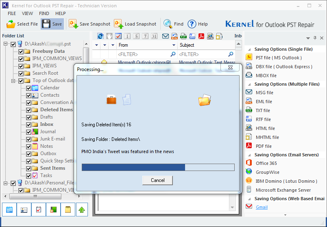Screen dimensions: 327x227
Task: Uncheck the Freebusy Data folder checkbox
Action: tap(21, 52)
